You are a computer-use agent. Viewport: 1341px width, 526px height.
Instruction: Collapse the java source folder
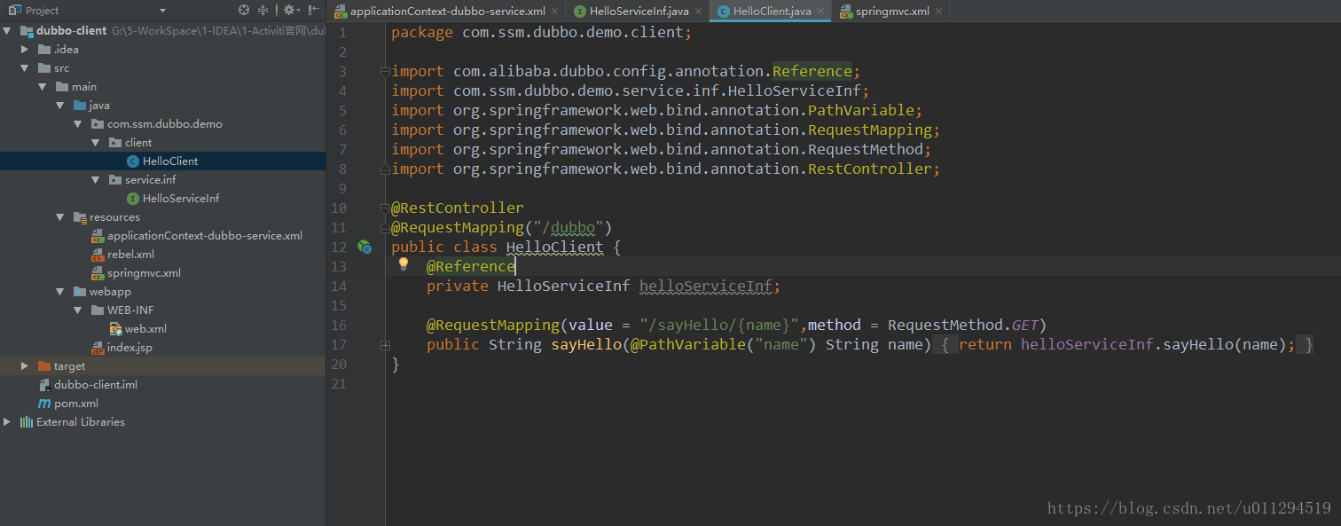(x=59, y=105)
